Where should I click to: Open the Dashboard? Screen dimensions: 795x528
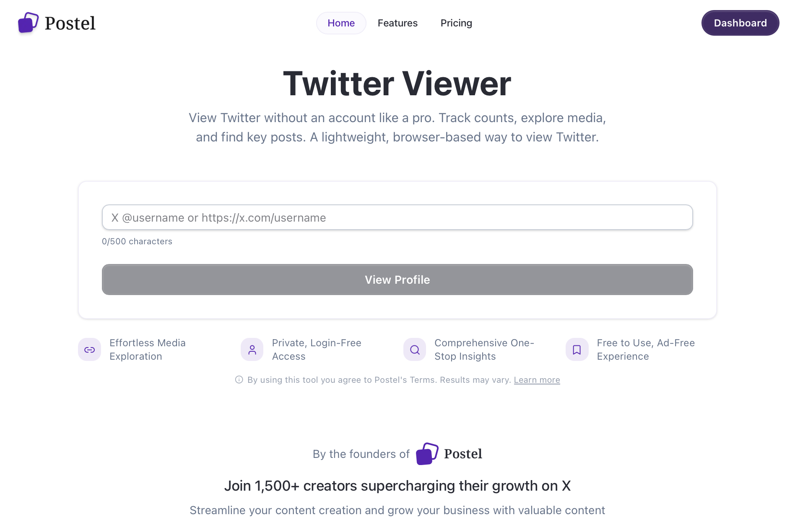coord(740,23)
